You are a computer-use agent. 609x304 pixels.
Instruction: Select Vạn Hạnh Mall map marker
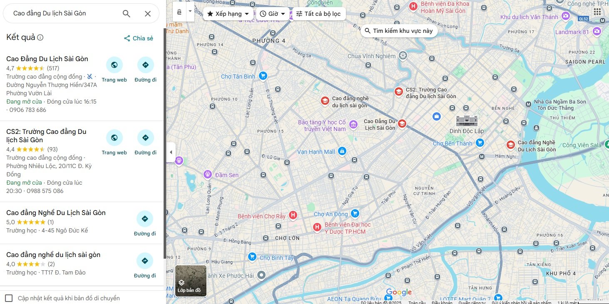coord(342,152)
